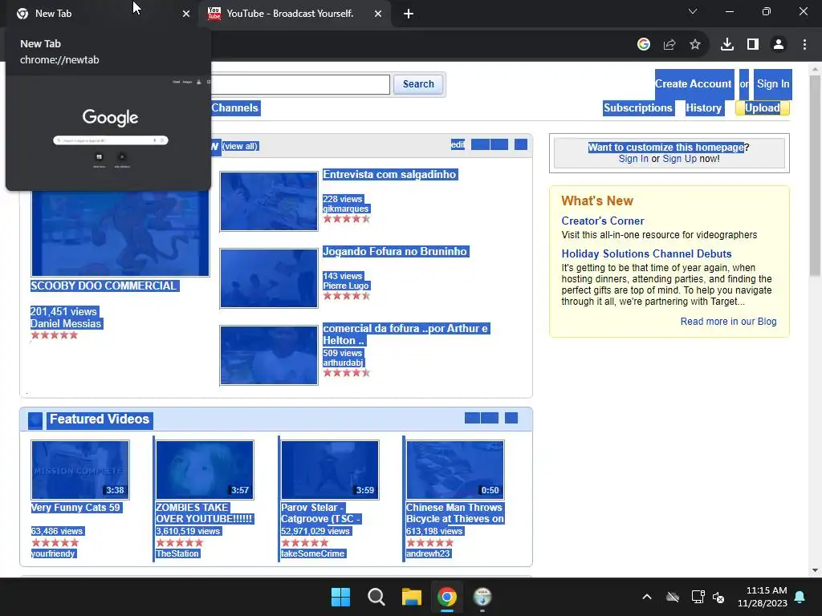
Task: Click Create Account link
Action: [693, 83]
